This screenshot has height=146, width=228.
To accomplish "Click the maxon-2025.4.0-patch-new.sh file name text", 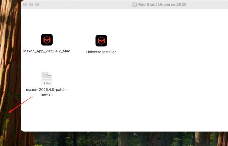I will [x=47, y=92].
